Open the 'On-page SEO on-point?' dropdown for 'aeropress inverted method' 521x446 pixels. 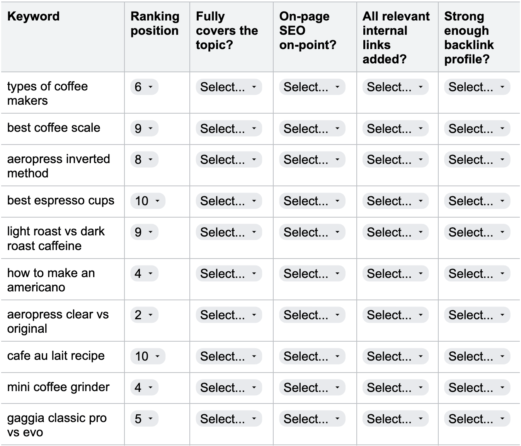312,159
